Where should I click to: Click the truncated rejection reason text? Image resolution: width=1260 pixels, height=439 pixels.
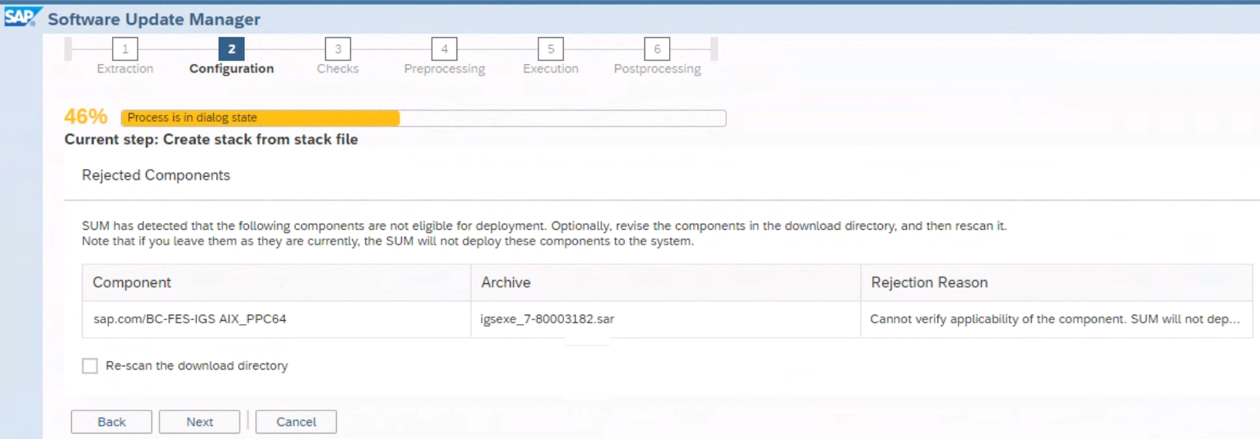click(1055, 319)
